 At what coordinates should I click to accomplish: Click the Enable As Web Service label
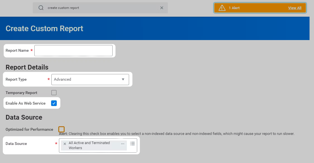tap(25, 103)
